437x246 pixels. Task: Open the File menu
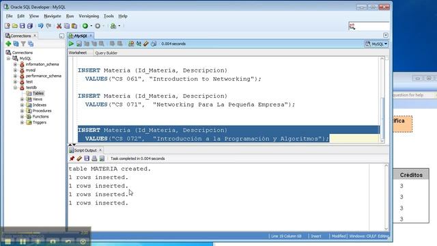(9, 16)
